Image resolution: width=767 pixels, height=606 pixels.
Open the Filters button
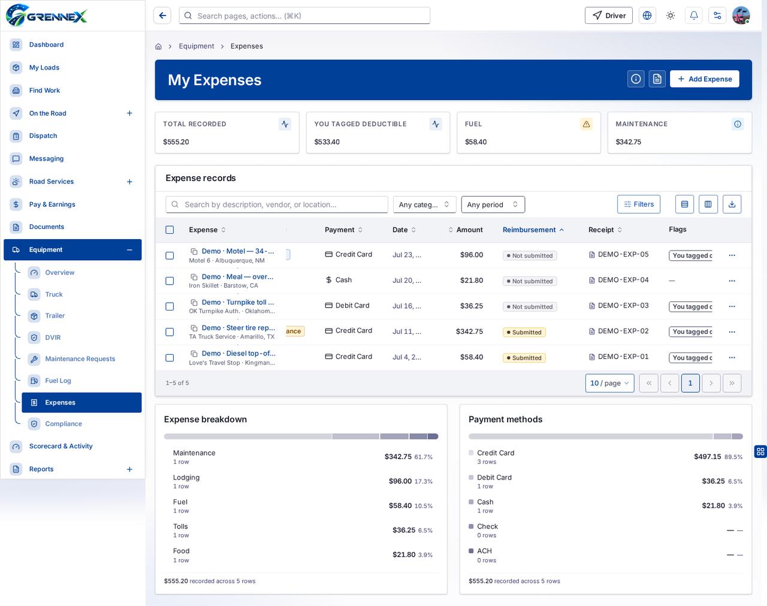pyautogui.click(x=639, y=204)
